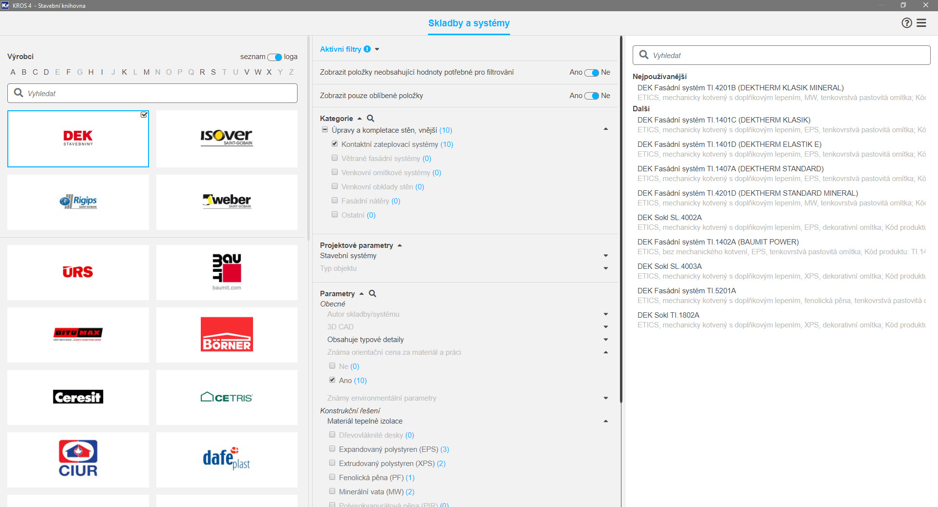Image resolution: width=938 pixels, height=507 pixels.
Task: Select the Baumit manufacturer logo
Action: point(227,272)
